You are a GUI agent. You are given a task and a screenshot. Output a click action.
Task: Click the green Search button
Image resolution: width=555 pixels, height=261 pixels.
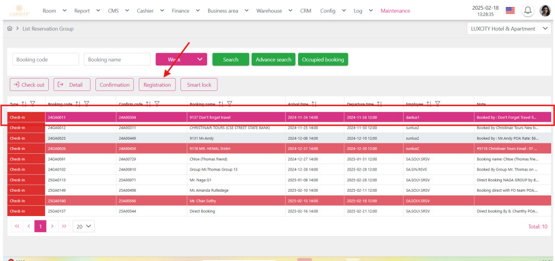click(230, 60)
